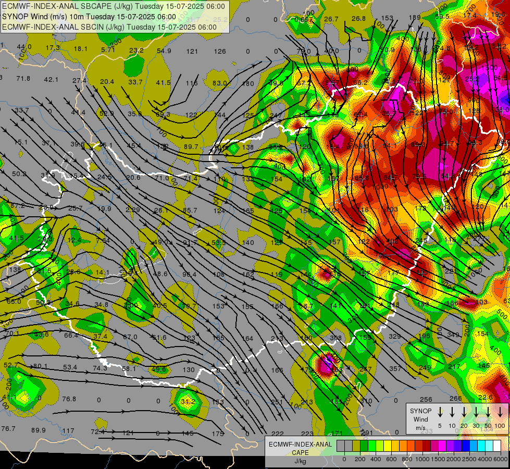Screen dimensions: 510x469
Task: Pick the pure yellow CAPE legend swatch
Action: 388,446
